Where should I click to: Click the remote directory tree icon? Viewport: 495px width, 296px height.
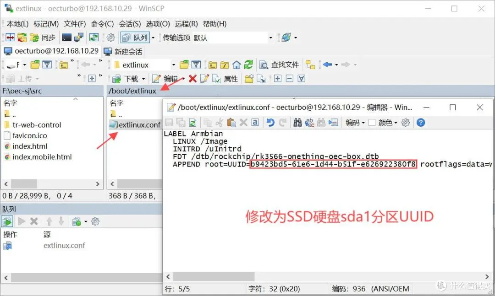click(310, 65)
